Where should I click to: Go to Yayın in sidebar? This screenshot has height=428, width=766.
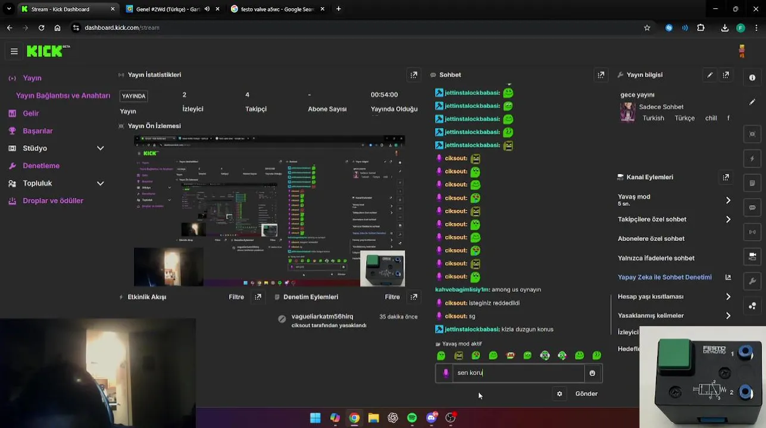[x=32, y=78]
